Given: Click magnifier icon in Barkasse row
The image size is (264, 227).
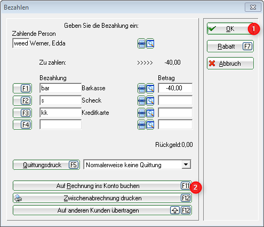Looking at the screenshot, I should [150, 88].
